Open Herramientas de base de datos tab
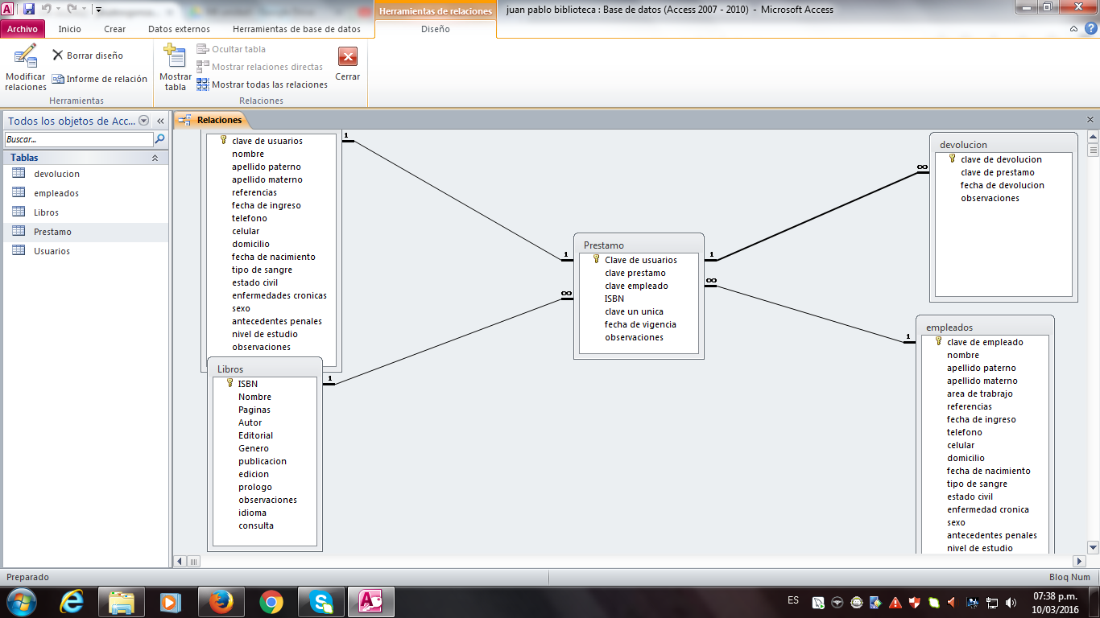This screenshot has width=1100, height=618. 296,29
